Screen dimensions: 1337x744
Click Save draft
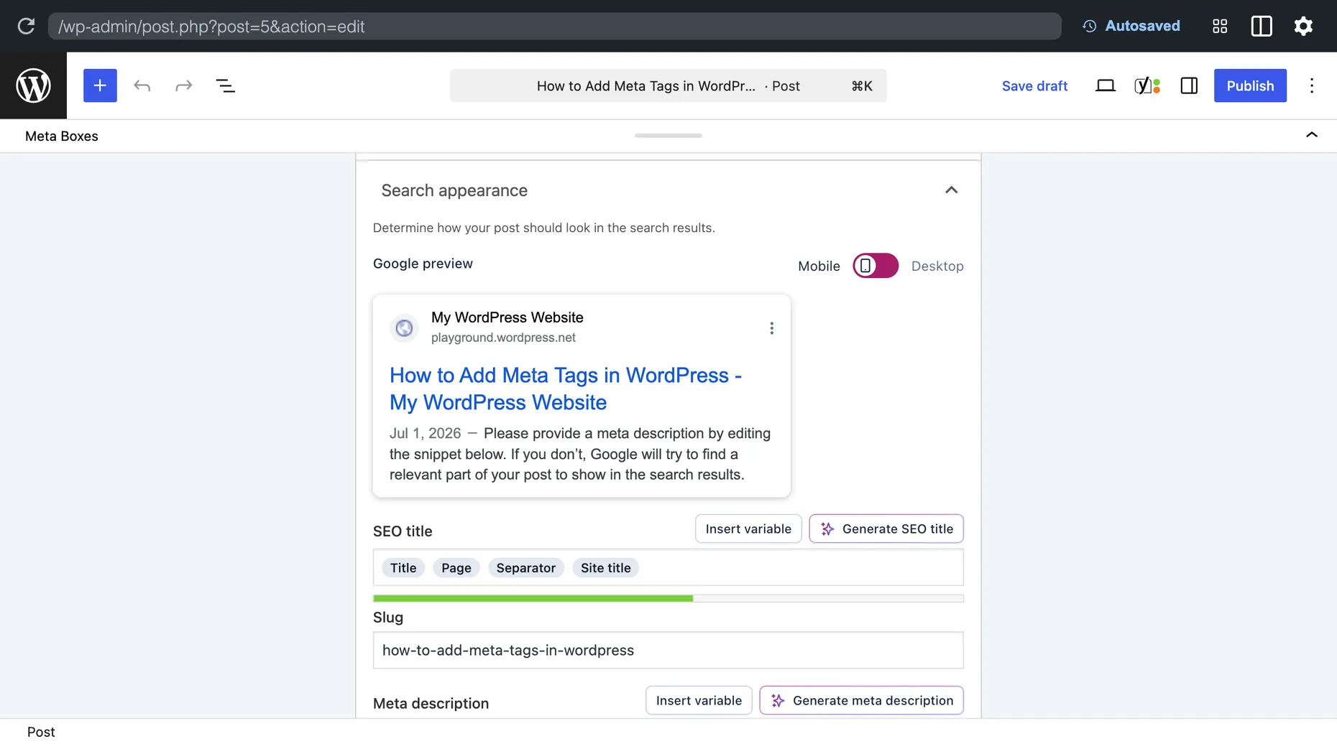click(1034, 85)
